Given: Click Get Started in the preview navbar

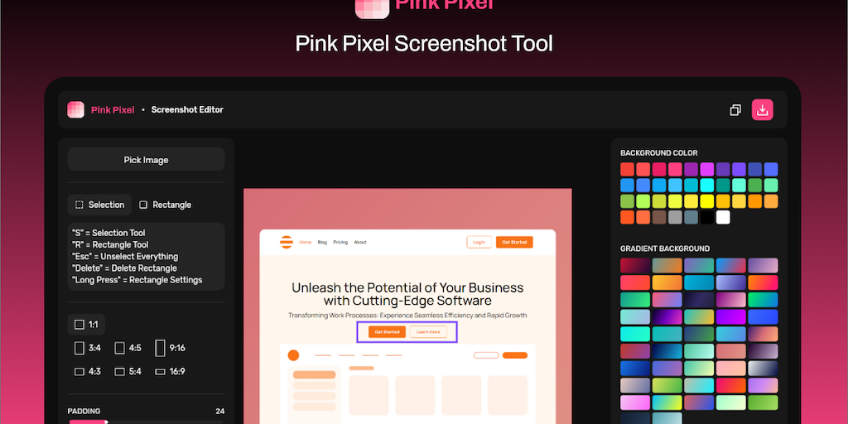Looking at the screenshot, I should [514, 243].
